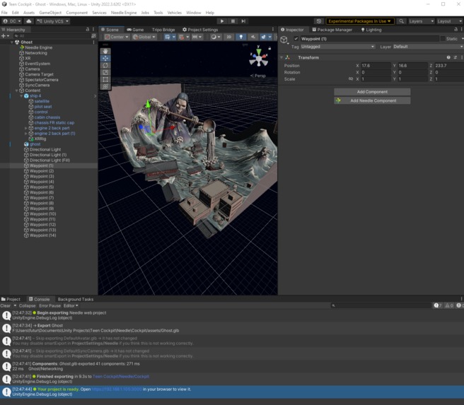Open the console Editor dropdown

(x=71, y=305)
